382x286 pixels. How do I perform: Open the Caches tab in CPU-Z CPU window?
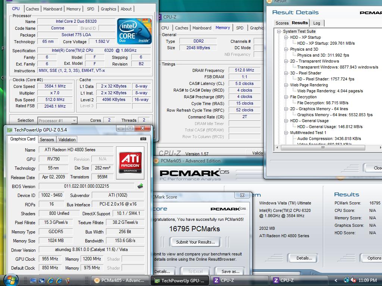click(x=32, y=9)
